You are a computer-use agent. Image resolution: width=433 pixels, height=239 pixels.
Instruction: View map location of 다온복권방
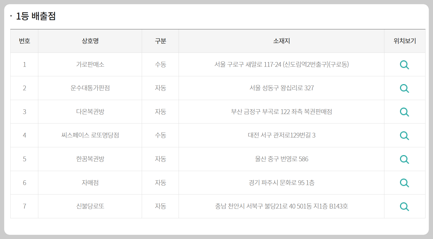tap(404, 112)
